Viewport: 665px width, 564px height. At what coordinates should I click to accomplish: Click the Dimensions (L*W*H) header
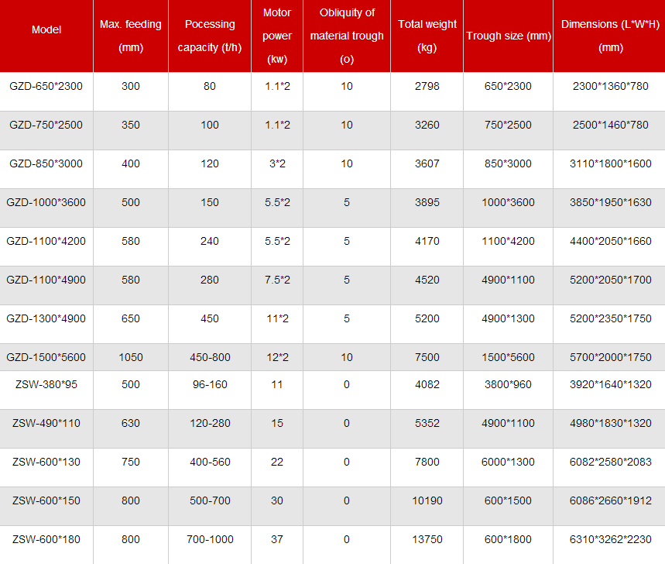tap(610, 36)
